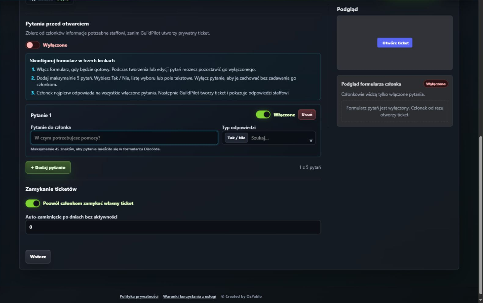Remove question with the Usuń button
483x303 pixels.
click(x=307, y=115)
